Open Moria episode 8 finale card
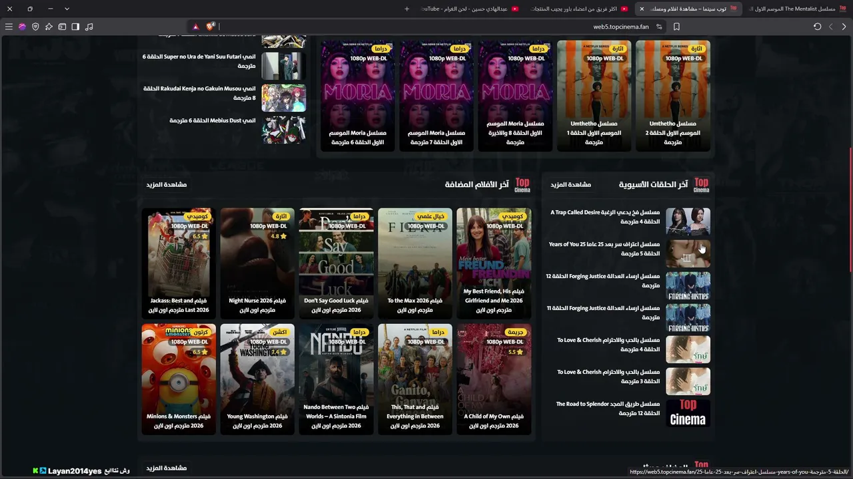This screenshot has height=479, width=853. point(515,96)
